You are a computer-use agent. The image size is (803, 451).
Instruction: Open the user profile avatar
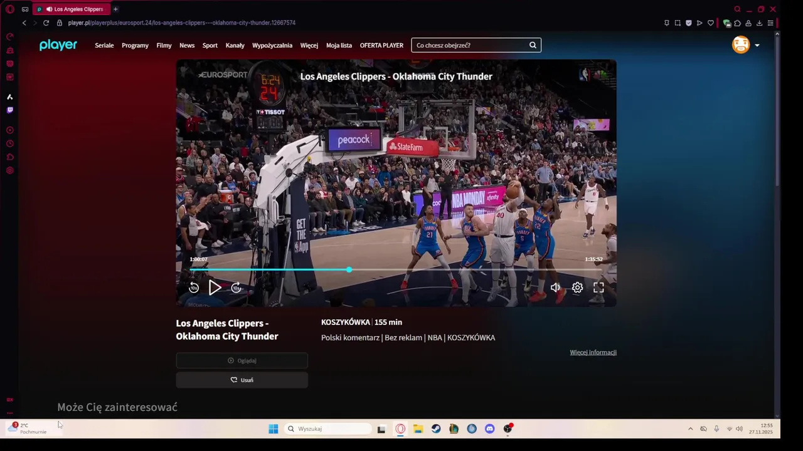[x=741, y=45]
